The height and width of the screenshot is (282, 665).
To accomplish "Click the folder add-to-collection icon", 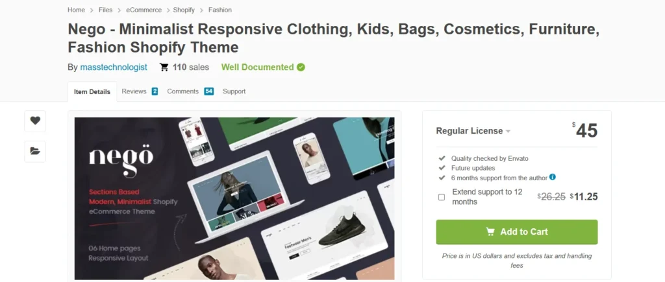I will [35, 151].
